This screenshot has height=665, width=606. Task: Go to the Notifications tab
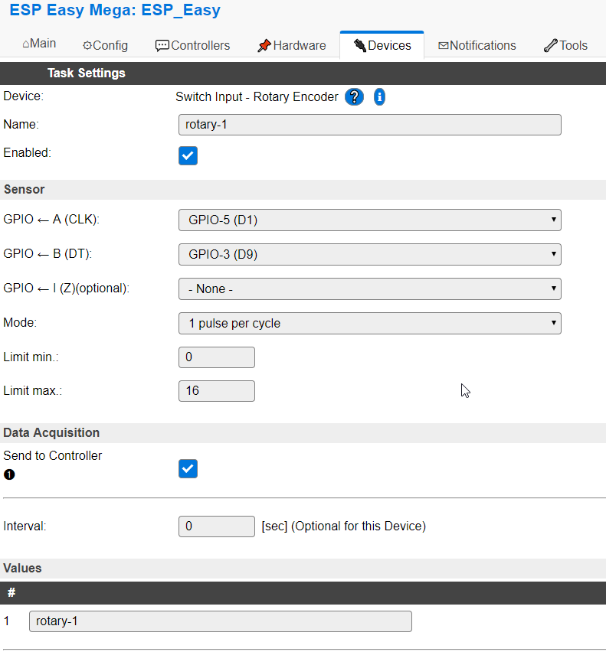click(477, 45)
